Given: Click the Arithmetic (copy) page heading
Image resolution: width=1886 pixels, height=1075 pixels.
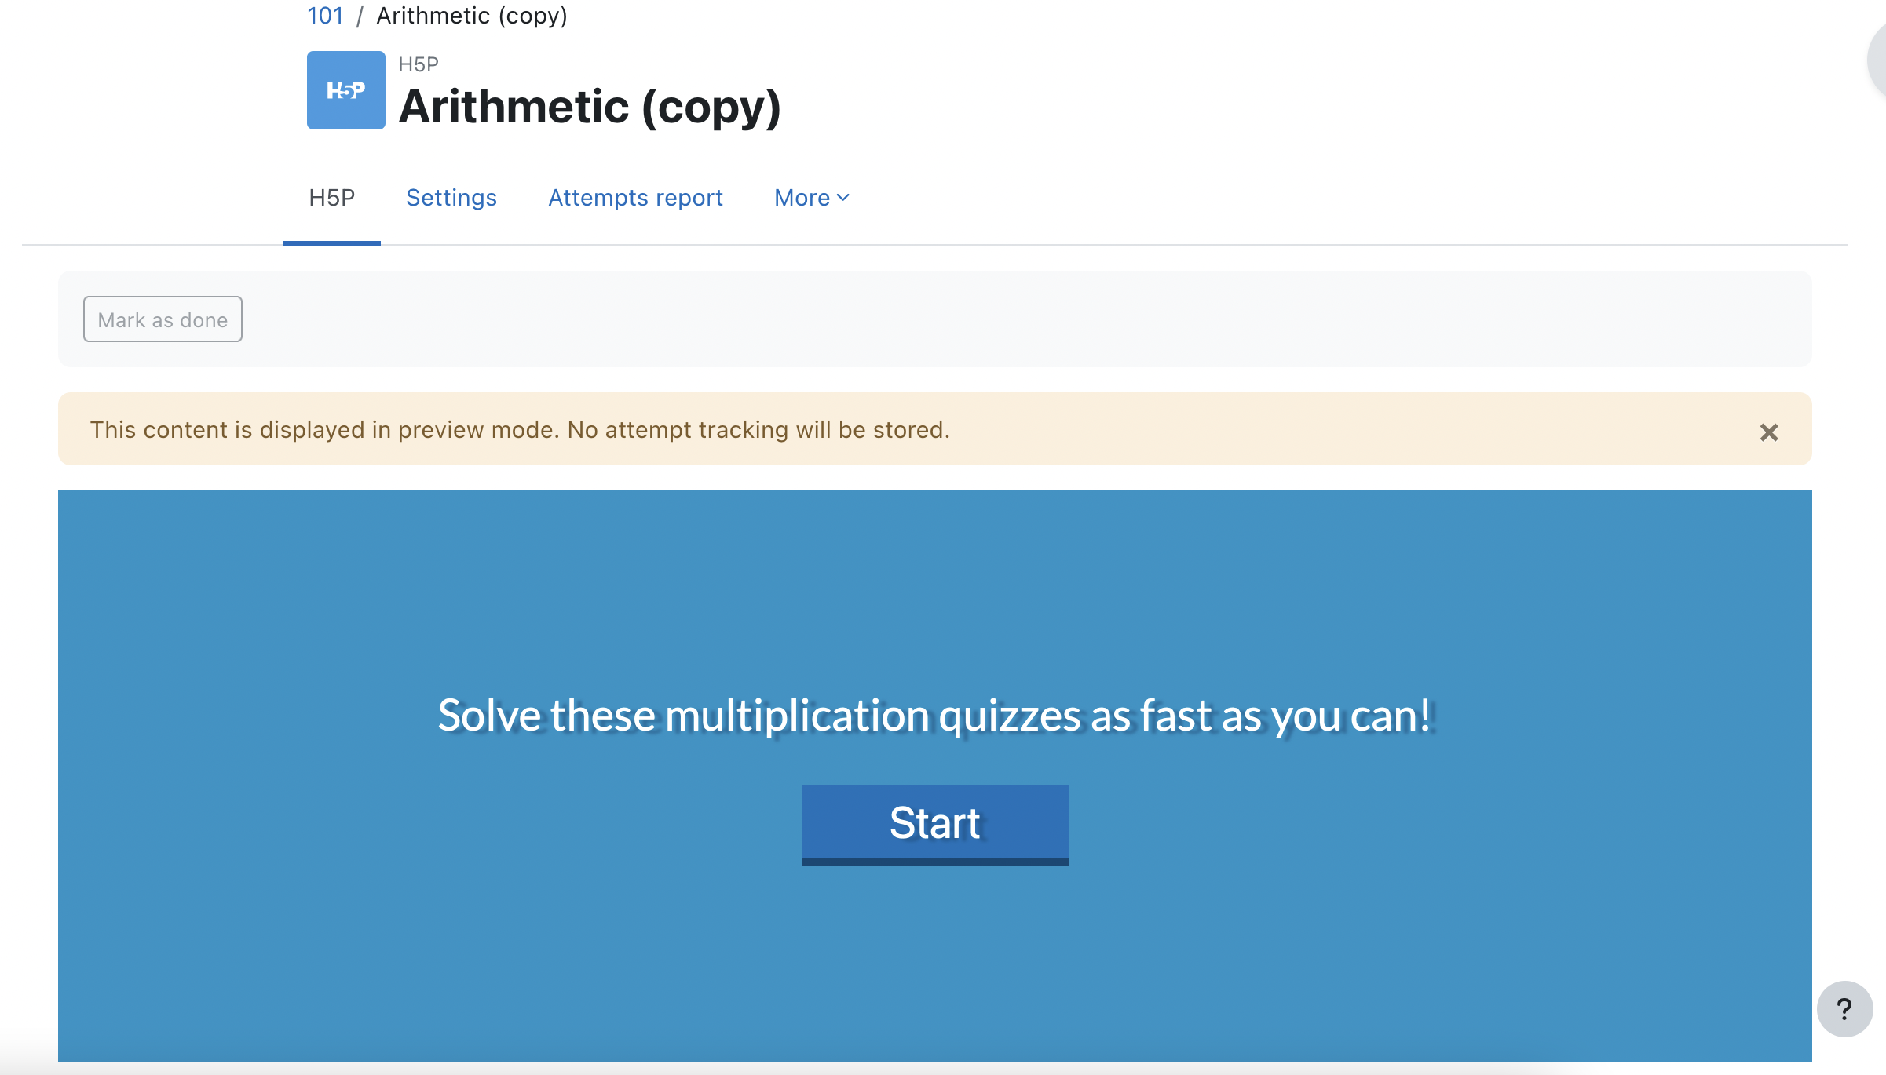Looking at the screenshot, I should click(x=590, y=107).
